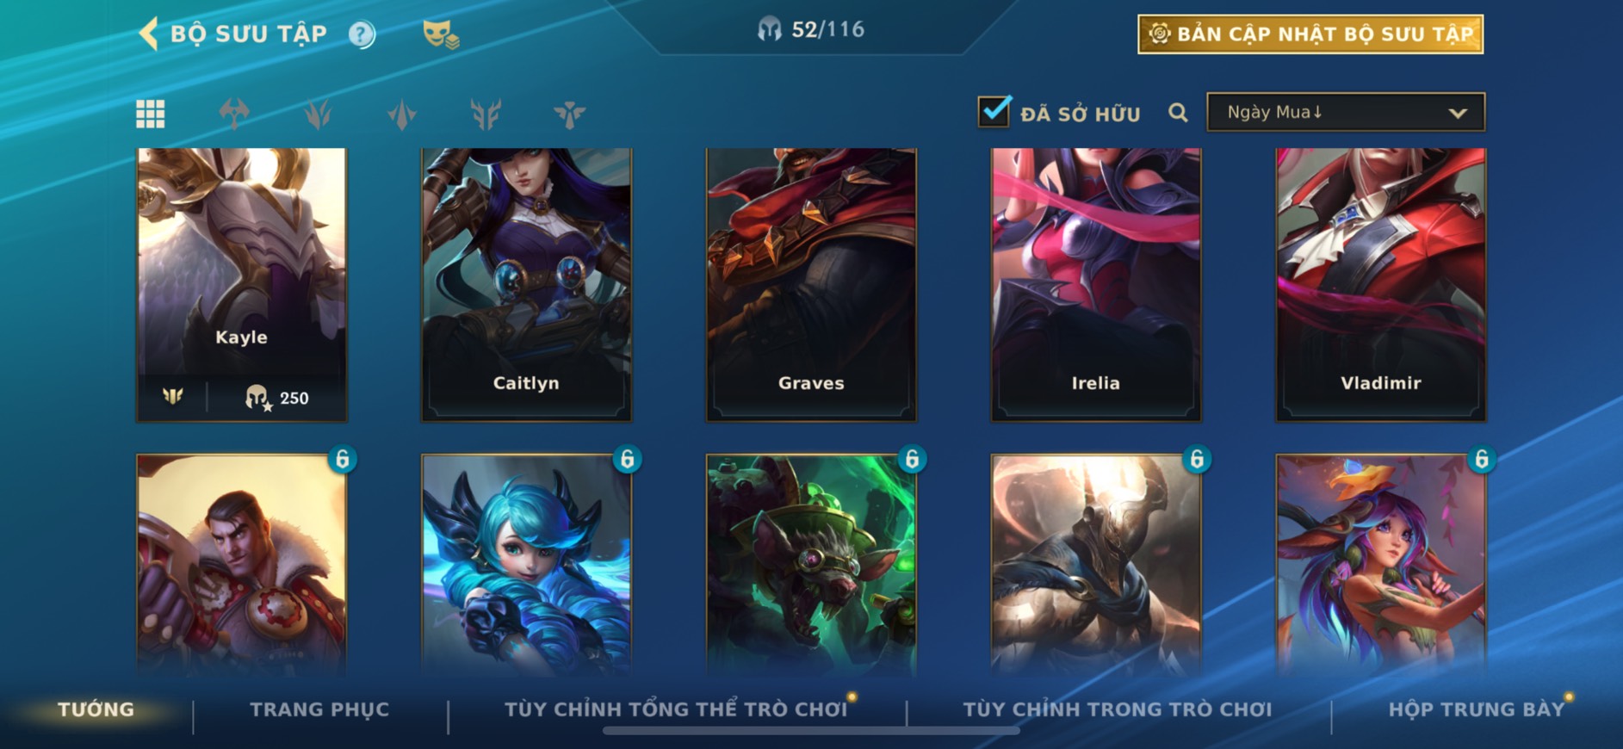Filter champions by the first role icon

tap(234, 114)
